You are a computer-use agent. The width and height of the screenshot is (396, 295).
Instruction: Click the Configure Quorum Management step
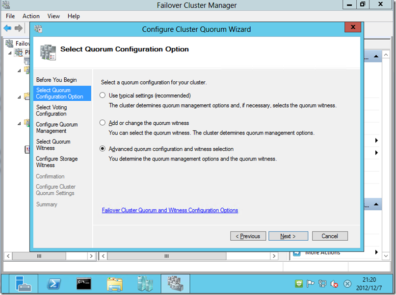coord(57,128)
